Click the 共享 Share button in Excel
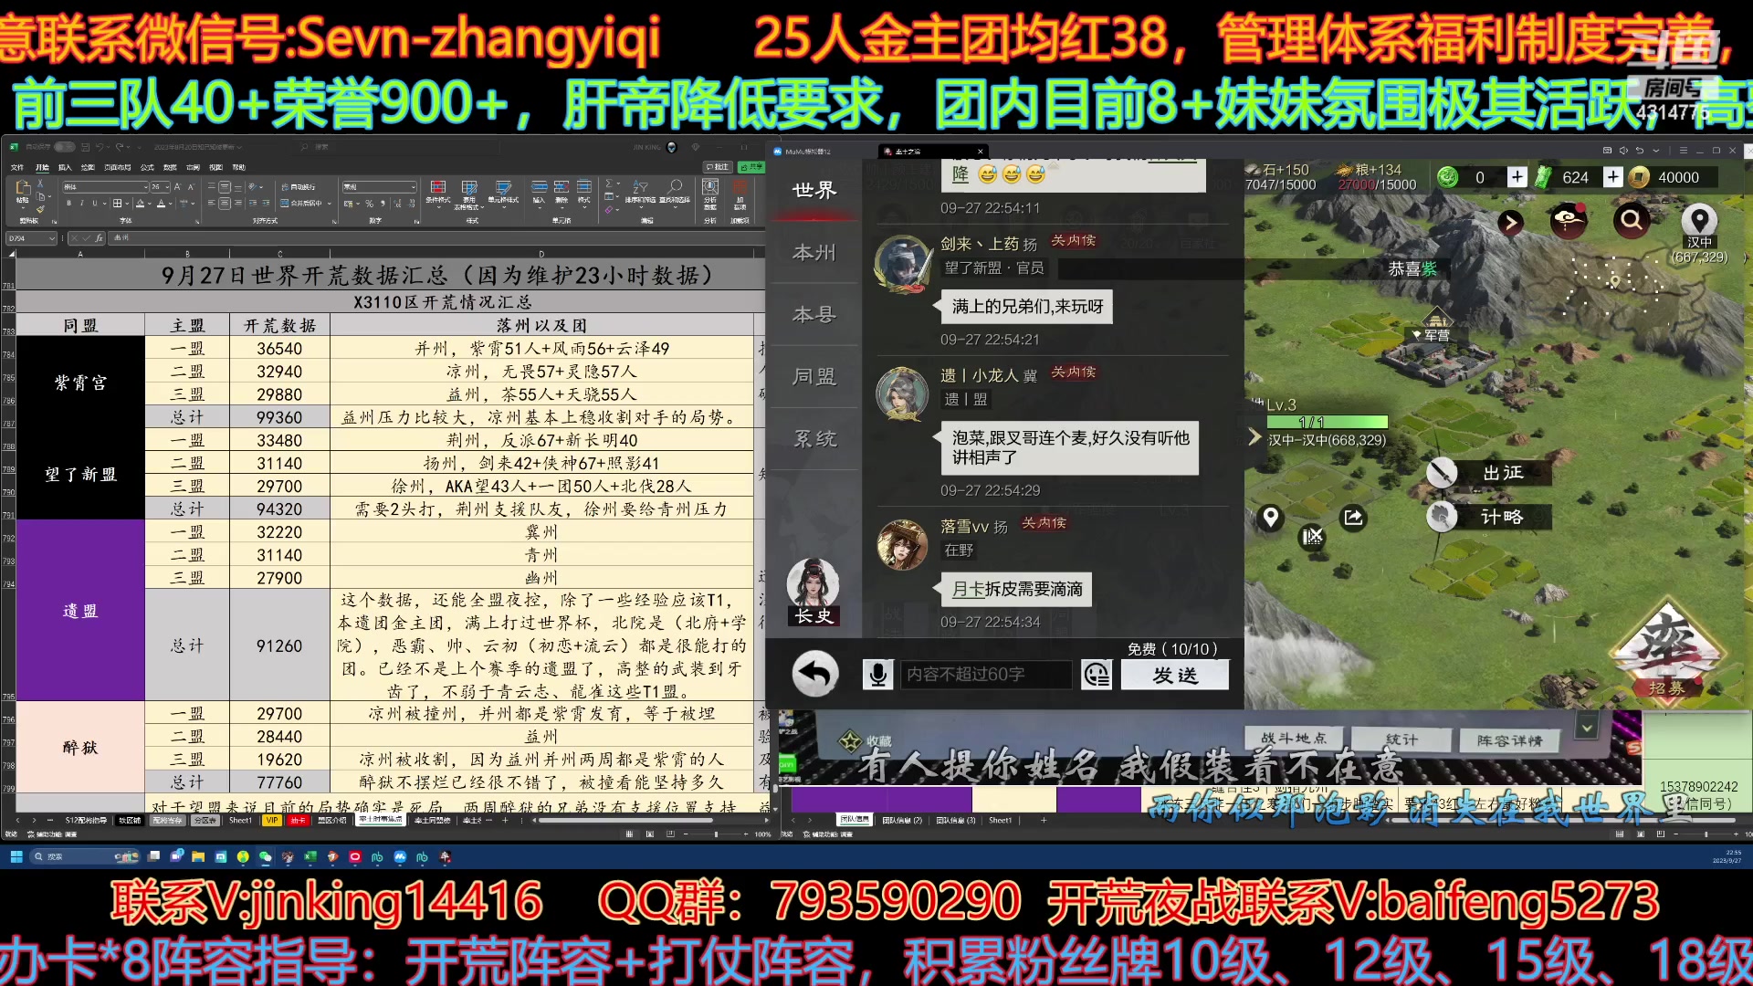Image resolution: width=1753 pixels, height=986 pixels. click(751, 167)
